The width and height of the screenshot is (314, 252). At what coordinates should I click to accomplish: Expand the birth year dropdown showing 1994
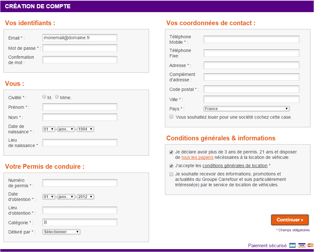[85, 129]
